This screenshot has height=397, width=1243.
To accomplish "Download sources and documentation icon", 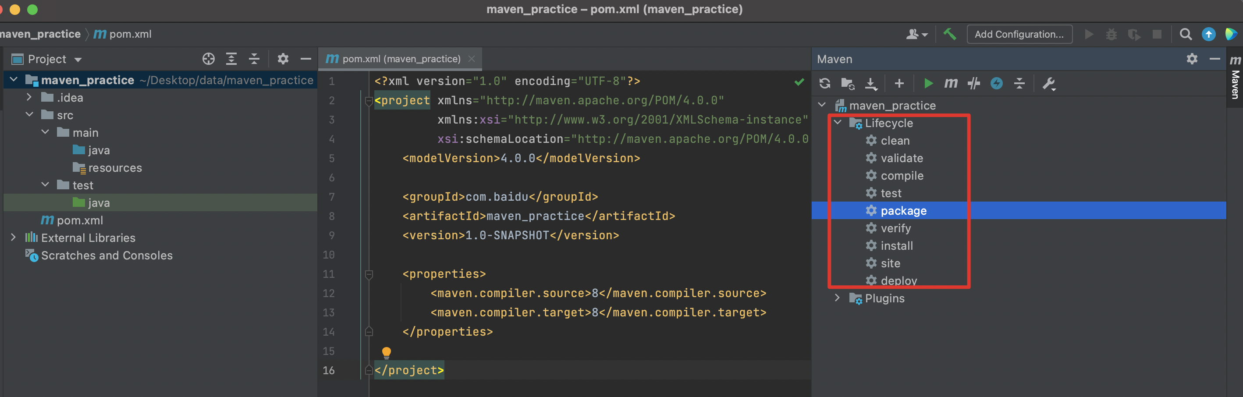I will [x=871, y=83].
